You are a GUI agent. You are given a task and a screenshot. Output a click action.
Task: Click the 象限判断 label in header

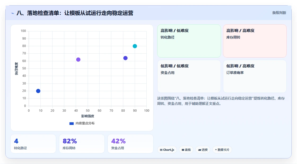coord(279,13)
